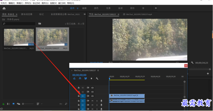Viewport: 213px width, 111px height.
Task: Open the 序列(S) menu
Action: coord(28,3)
